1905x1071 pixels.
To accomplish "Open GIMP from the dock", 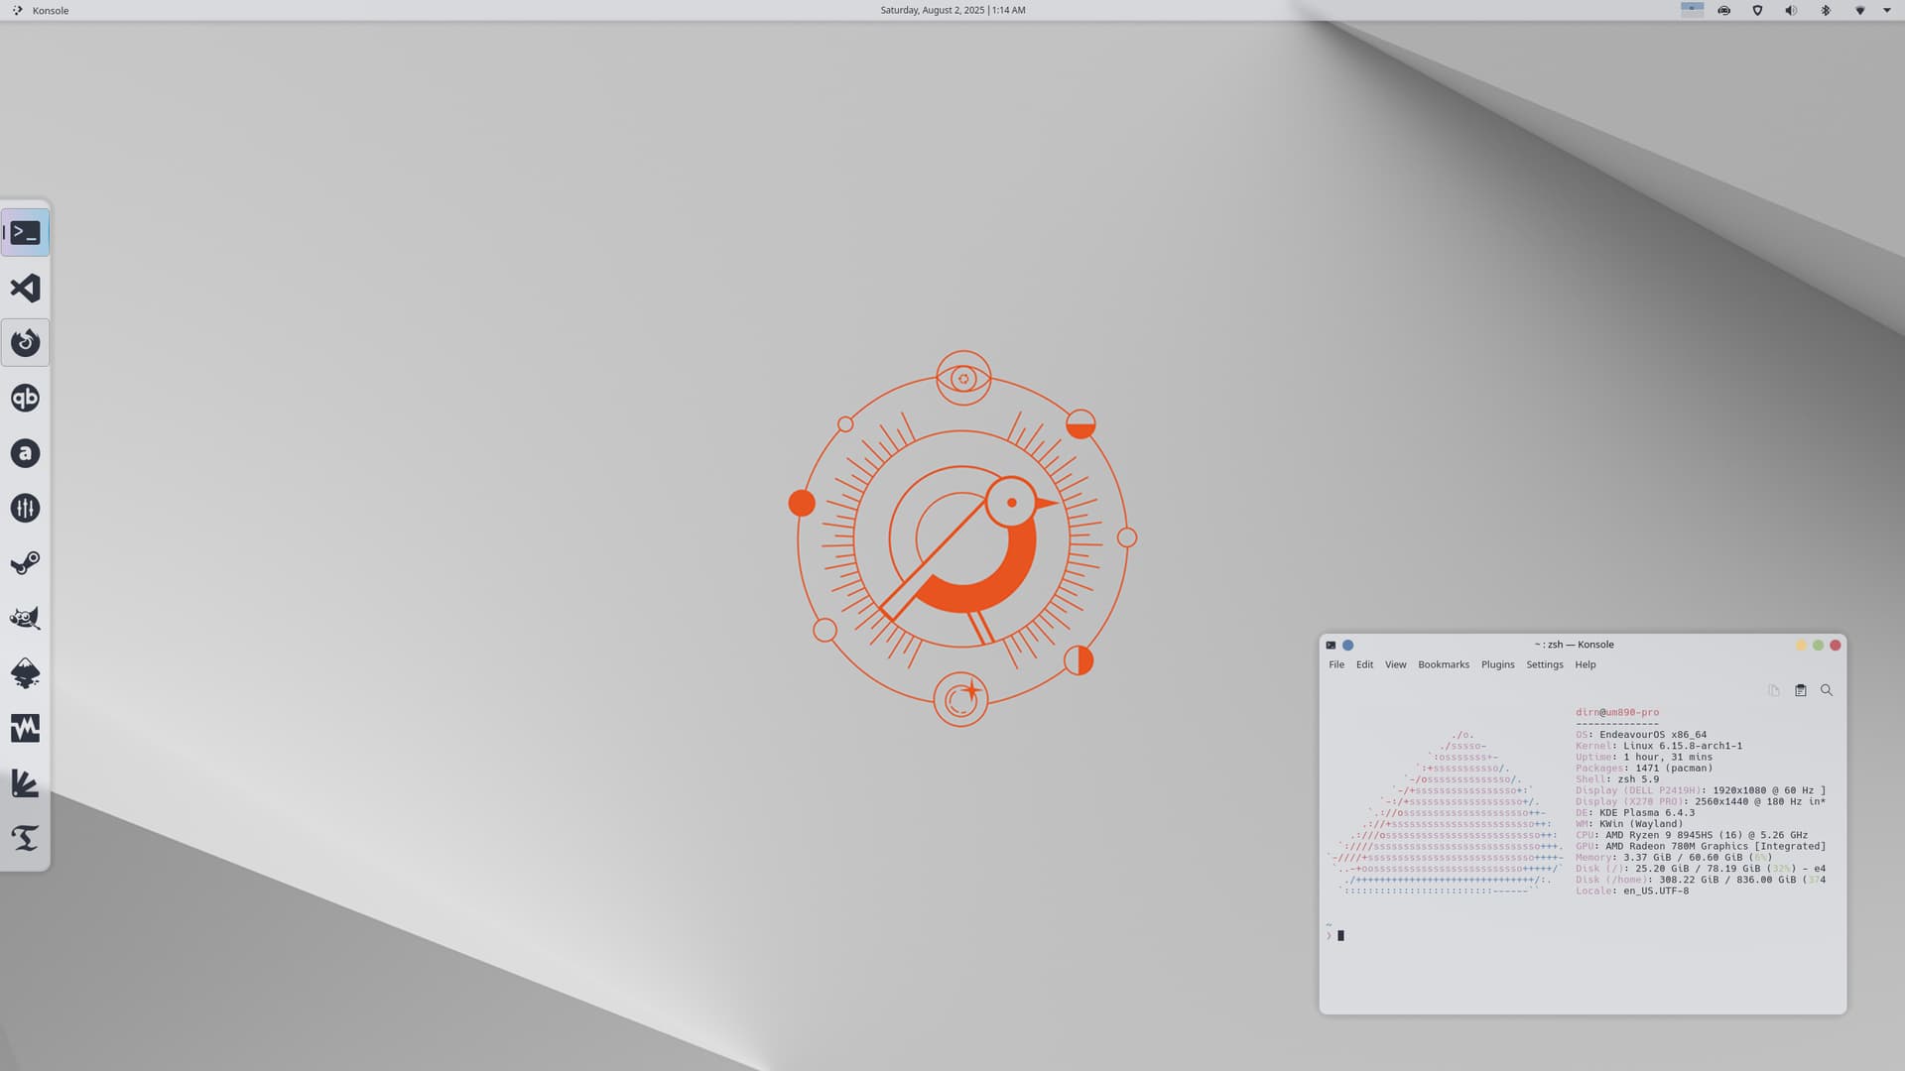I will click(25, 618).
